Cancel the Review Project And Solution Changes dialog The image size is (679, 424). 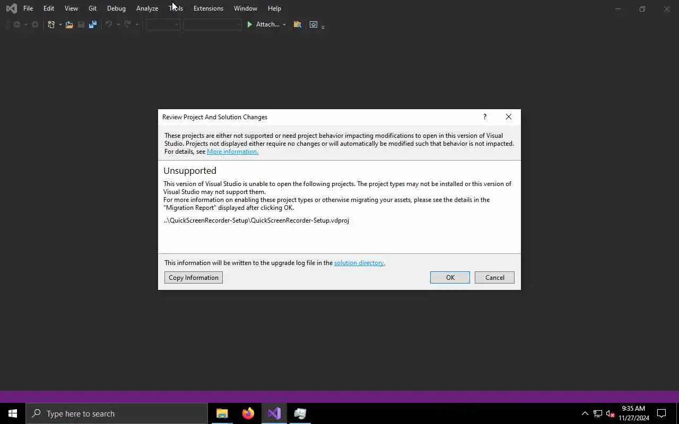pos(494,278)
